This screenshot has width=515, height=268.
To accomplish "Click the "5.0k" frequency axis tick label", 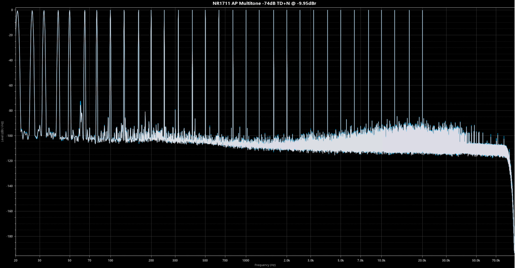I will pos(341,260).
